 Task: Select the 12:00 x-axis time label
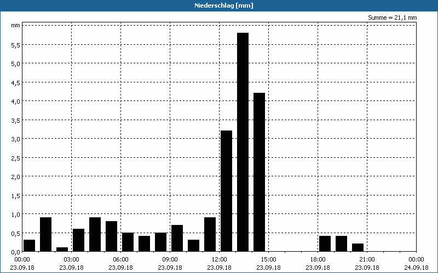pyautogui.click(x=220, y=260)
